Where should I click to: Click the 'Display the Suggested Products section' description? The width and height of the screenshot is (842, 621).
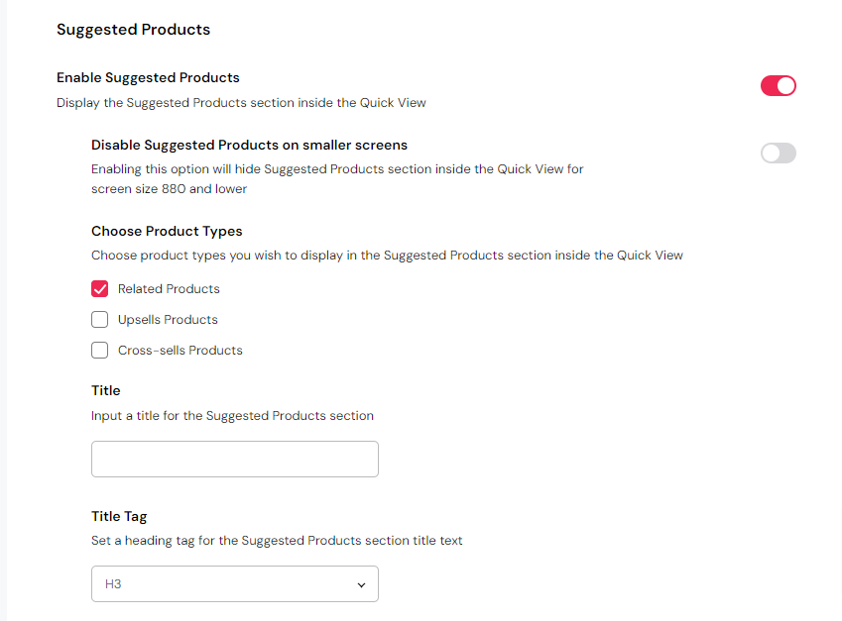pos(241,102)
